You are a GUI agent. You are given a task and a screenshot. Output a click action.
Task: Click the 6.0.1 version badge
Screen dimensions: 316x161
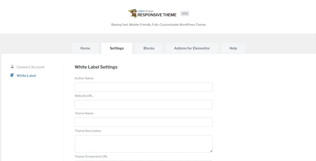(x=185, y=14)
